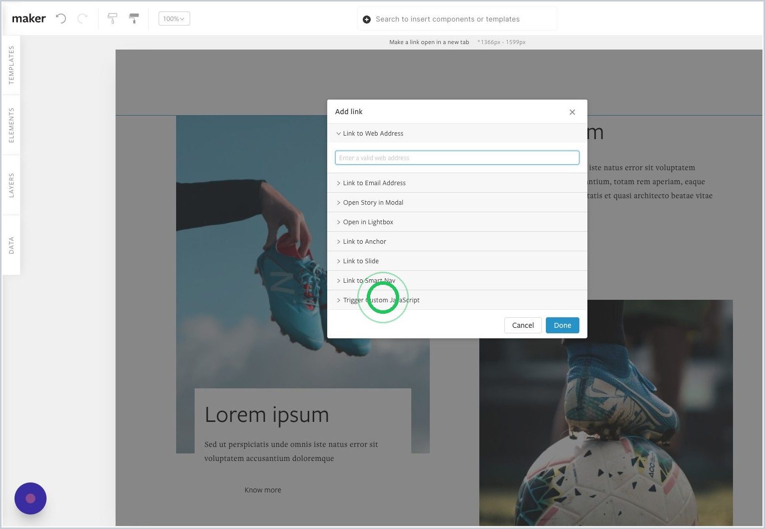Collapse Link to Web Address section
This screenshot has width=765, height=529.
(x=457, y=133)
